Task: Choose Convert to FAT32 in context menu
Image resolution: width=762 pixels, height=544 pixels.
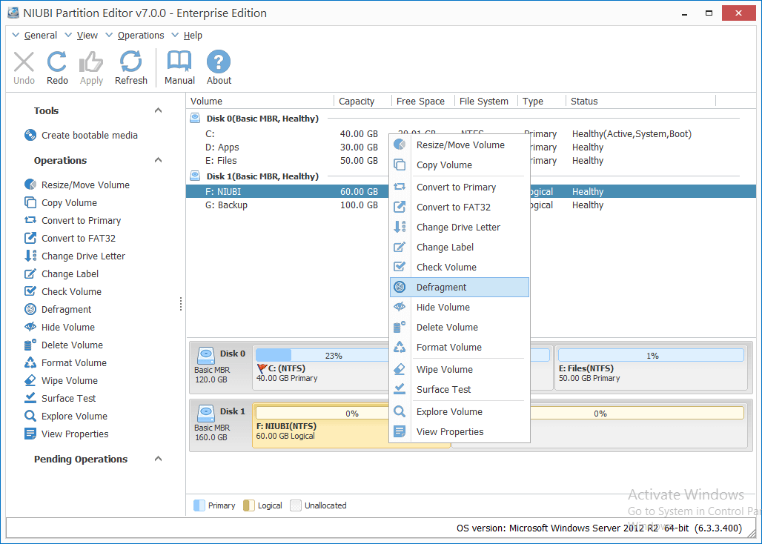Action: pyautogui.click(x=460, y=207)
